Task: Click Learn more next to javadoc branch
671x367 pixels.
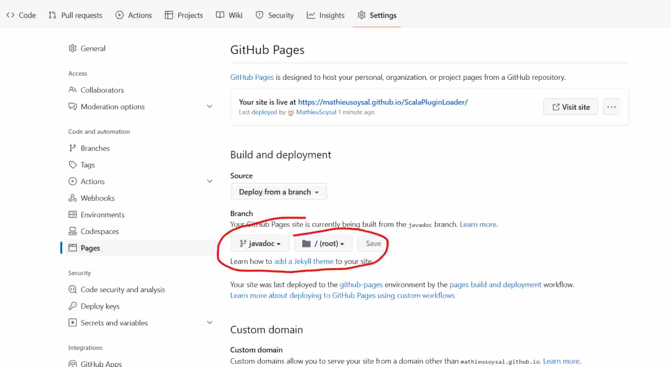Action: pos(478,224)
